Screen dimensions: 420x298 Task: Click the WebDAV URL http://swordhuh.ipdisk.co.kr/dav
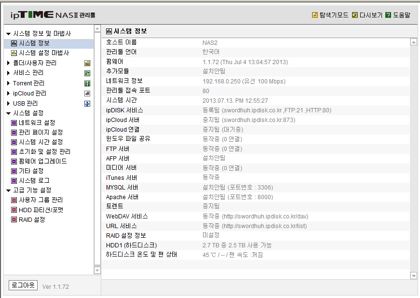(265, 217)
